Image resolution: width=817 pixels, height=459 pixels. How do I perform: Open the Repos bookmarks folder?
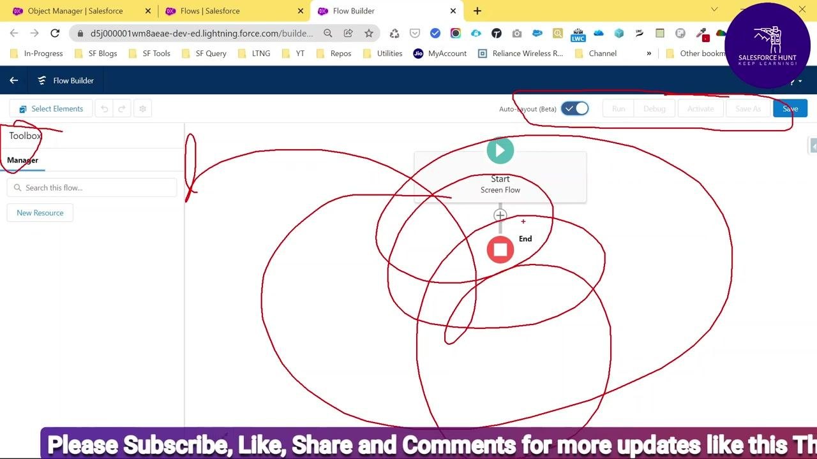point(334,54)
